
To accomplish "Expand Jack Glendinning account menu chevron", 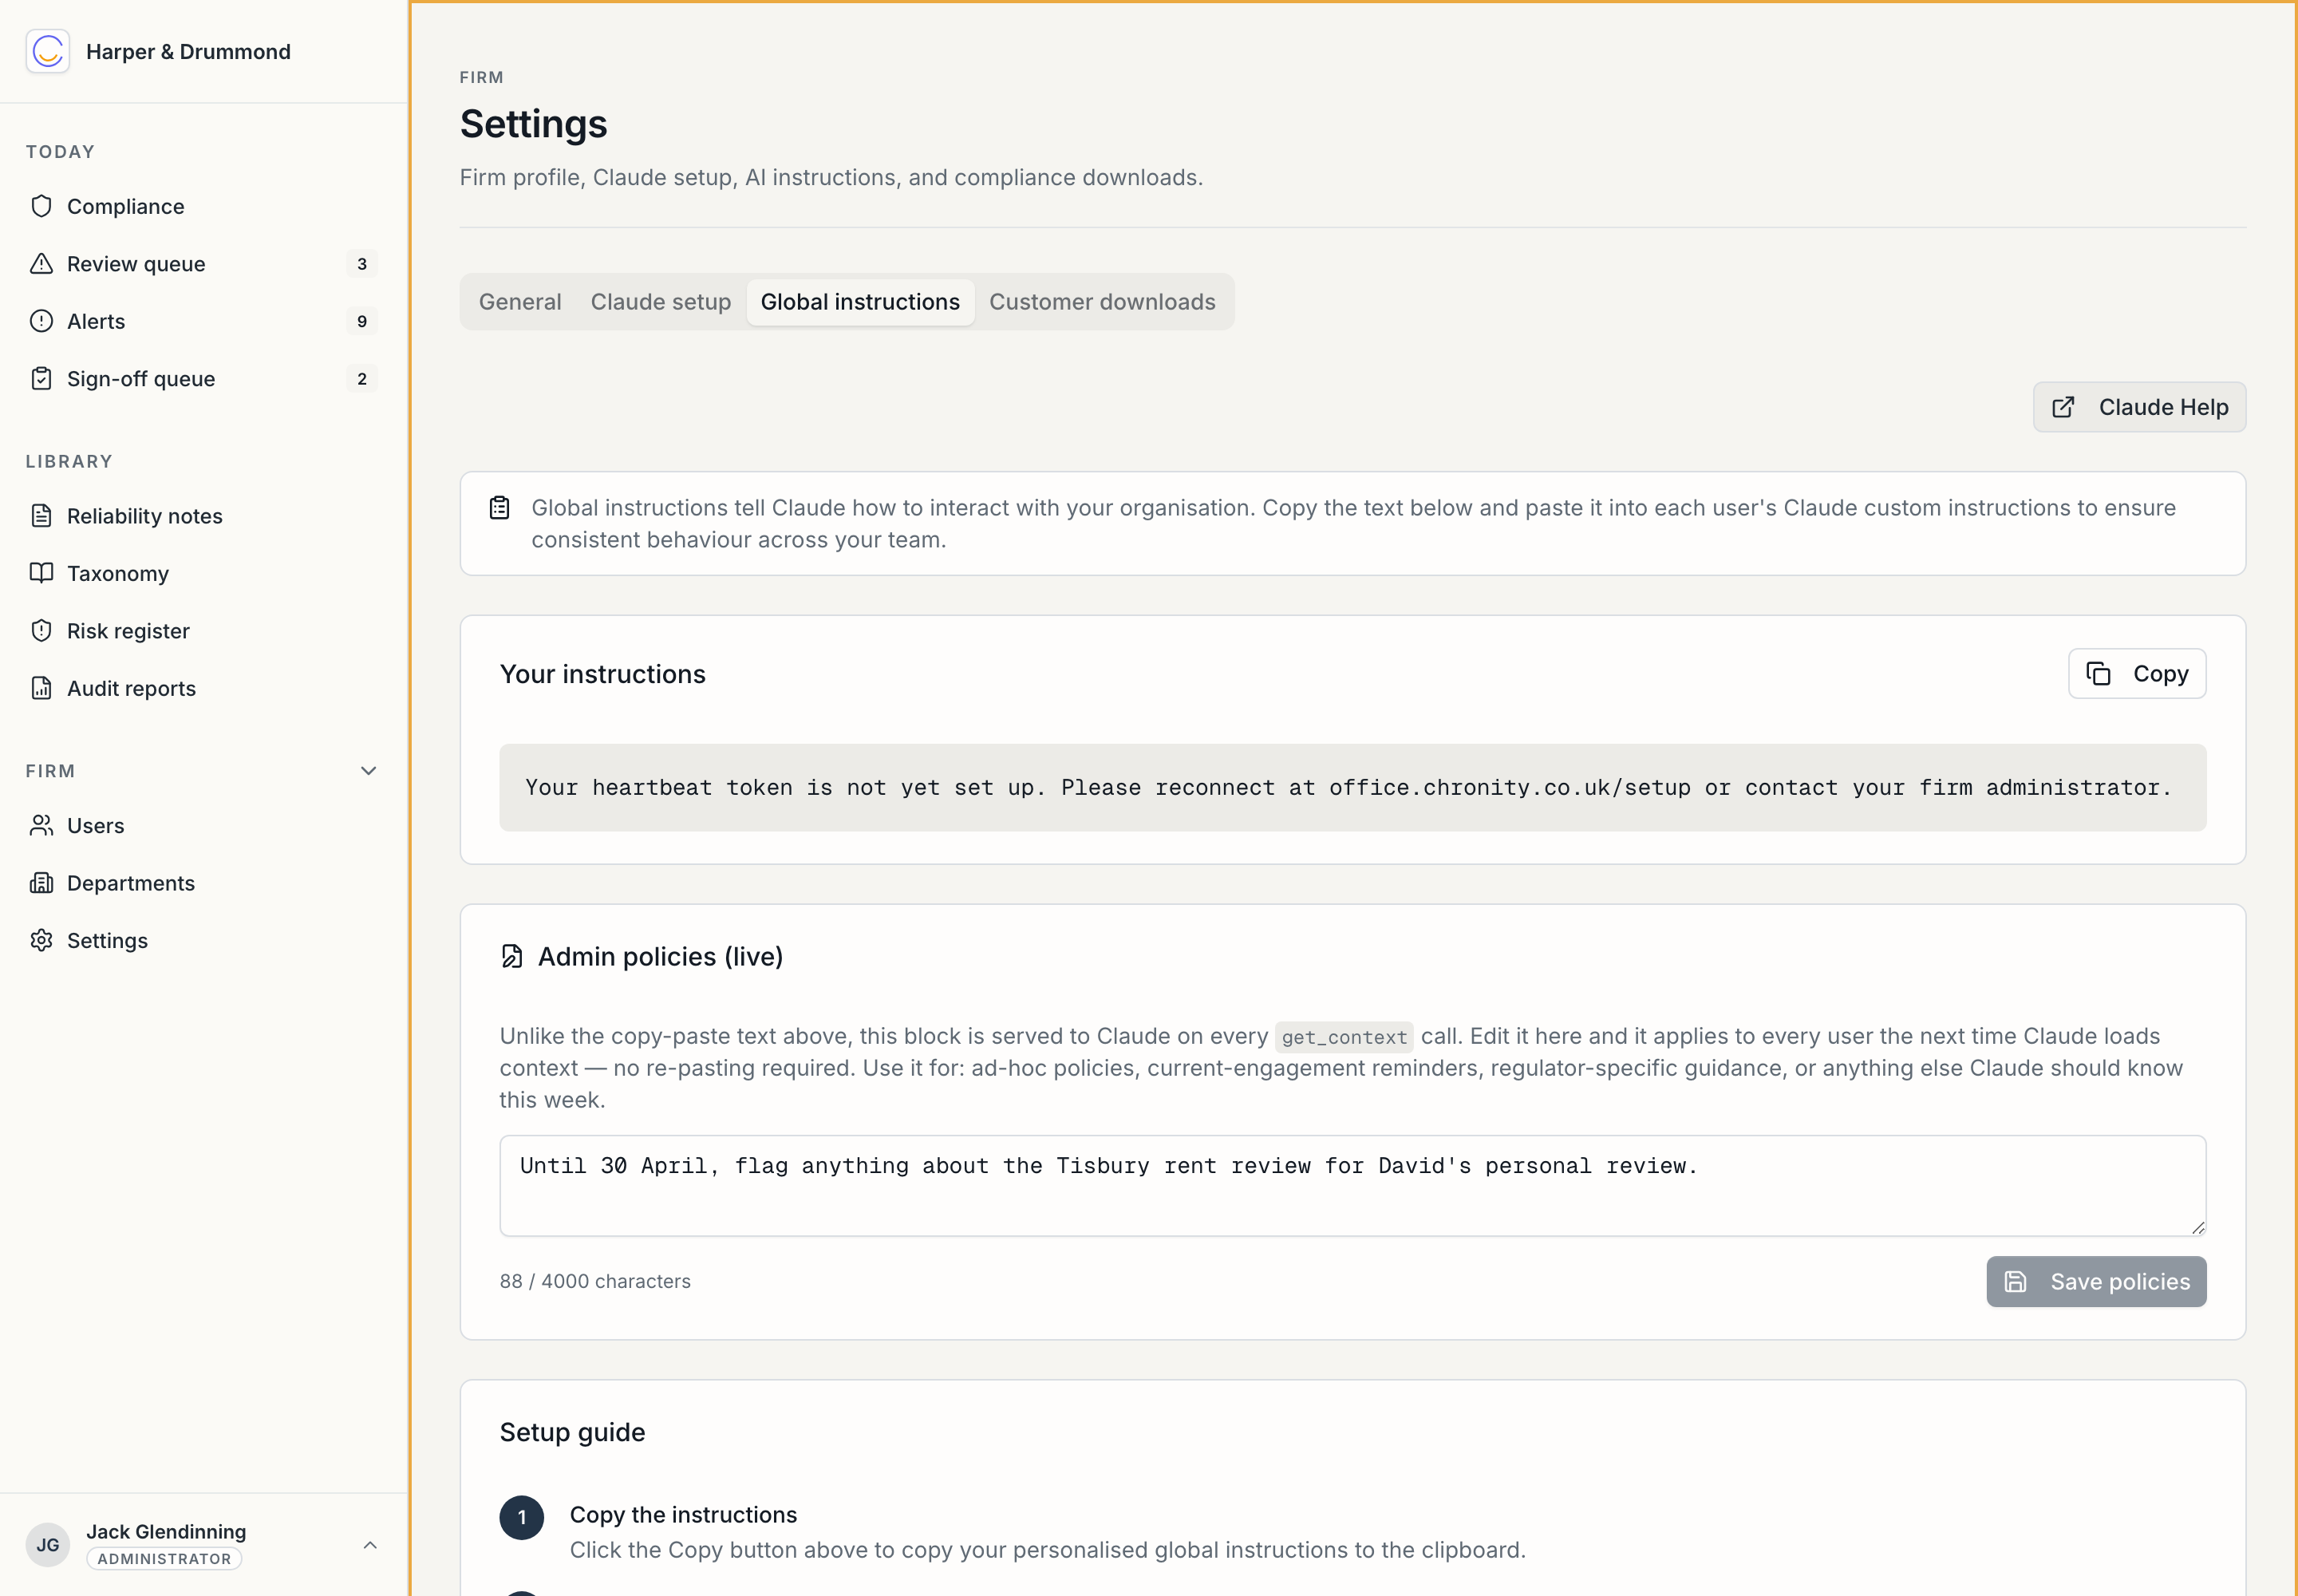I will coord(369,1545).
